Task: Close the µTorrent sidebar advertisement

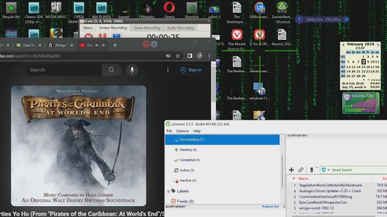Action: 284,207
